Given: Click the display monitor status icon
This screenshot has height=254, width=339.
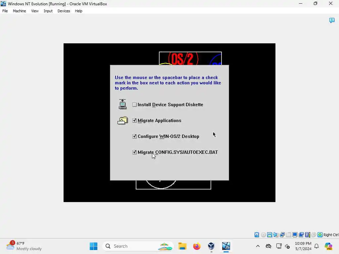Looking at the screenshot, I should pos(295,234).
